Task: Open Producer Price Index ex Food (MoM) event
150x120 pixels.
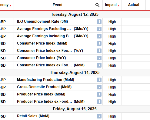Action: pyautogui.click(x=51, y=102)
